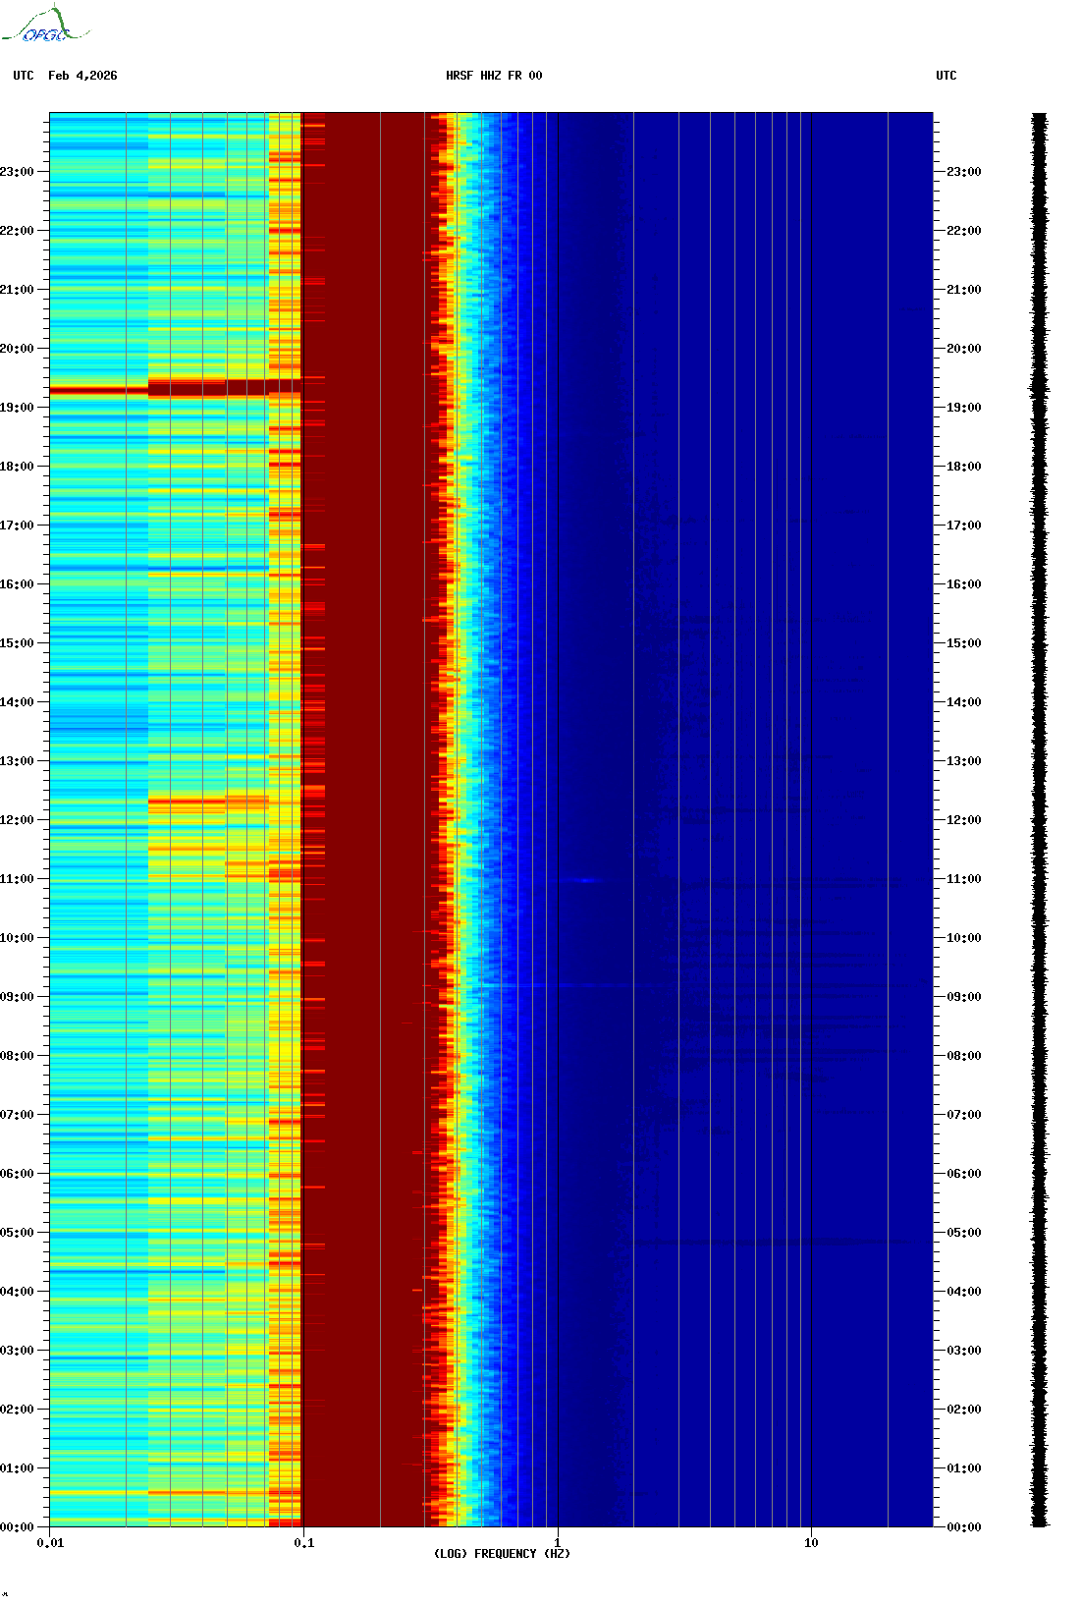Click the Feb 4,2026 date label
This screenshot has width=1082, height=1605.
(x=82, y=76)
